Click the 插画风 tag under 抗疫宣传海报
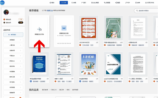158x98 pixels. tap(91, 81)
